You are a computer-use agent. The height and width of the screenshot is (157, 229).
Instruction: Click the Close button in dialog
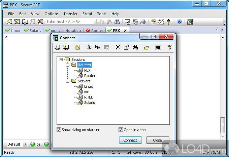(158, 140)
